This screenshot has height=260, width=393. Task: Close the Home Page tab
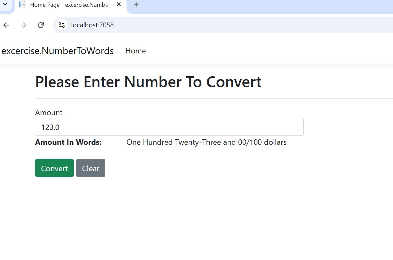pos(119,5)
